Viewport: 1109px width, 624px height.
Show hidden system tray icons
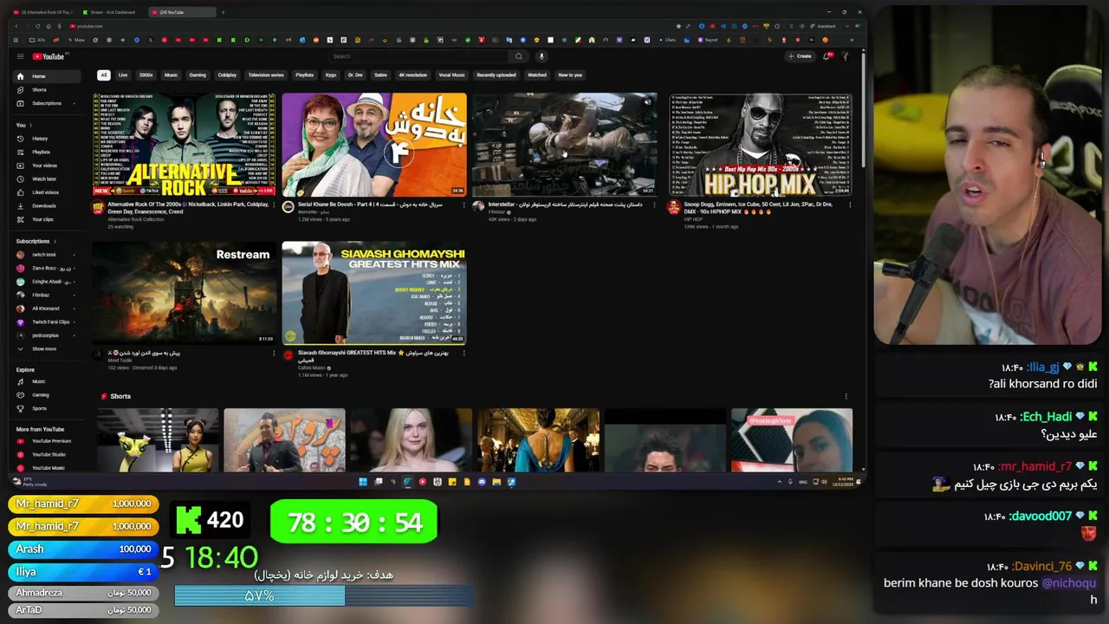pos(780,482)
